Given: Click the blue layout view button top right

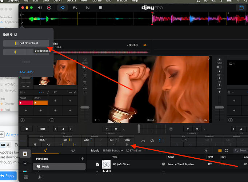Looking at the screenshot, I should click(241, 8).
